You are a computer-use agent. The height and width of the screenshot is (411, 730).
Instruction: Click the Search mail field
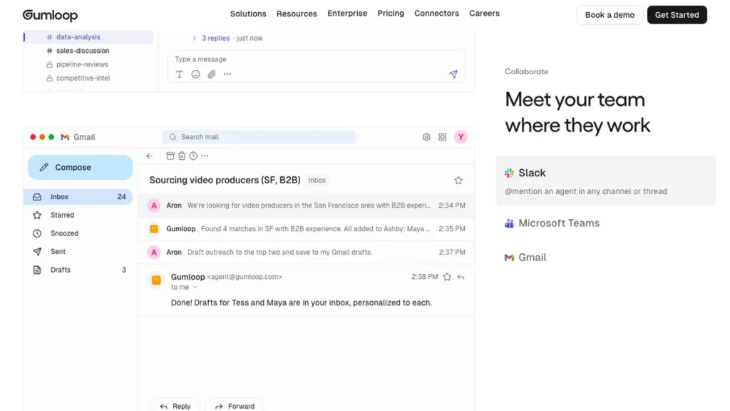(x=259, y=137)
